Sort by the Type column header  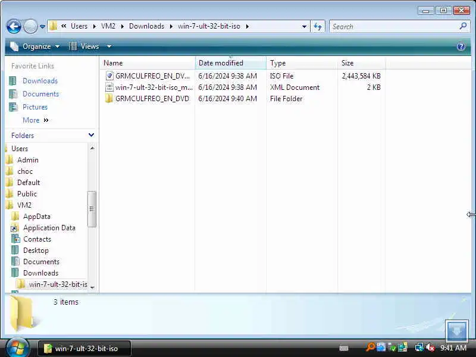click(302, 63)
